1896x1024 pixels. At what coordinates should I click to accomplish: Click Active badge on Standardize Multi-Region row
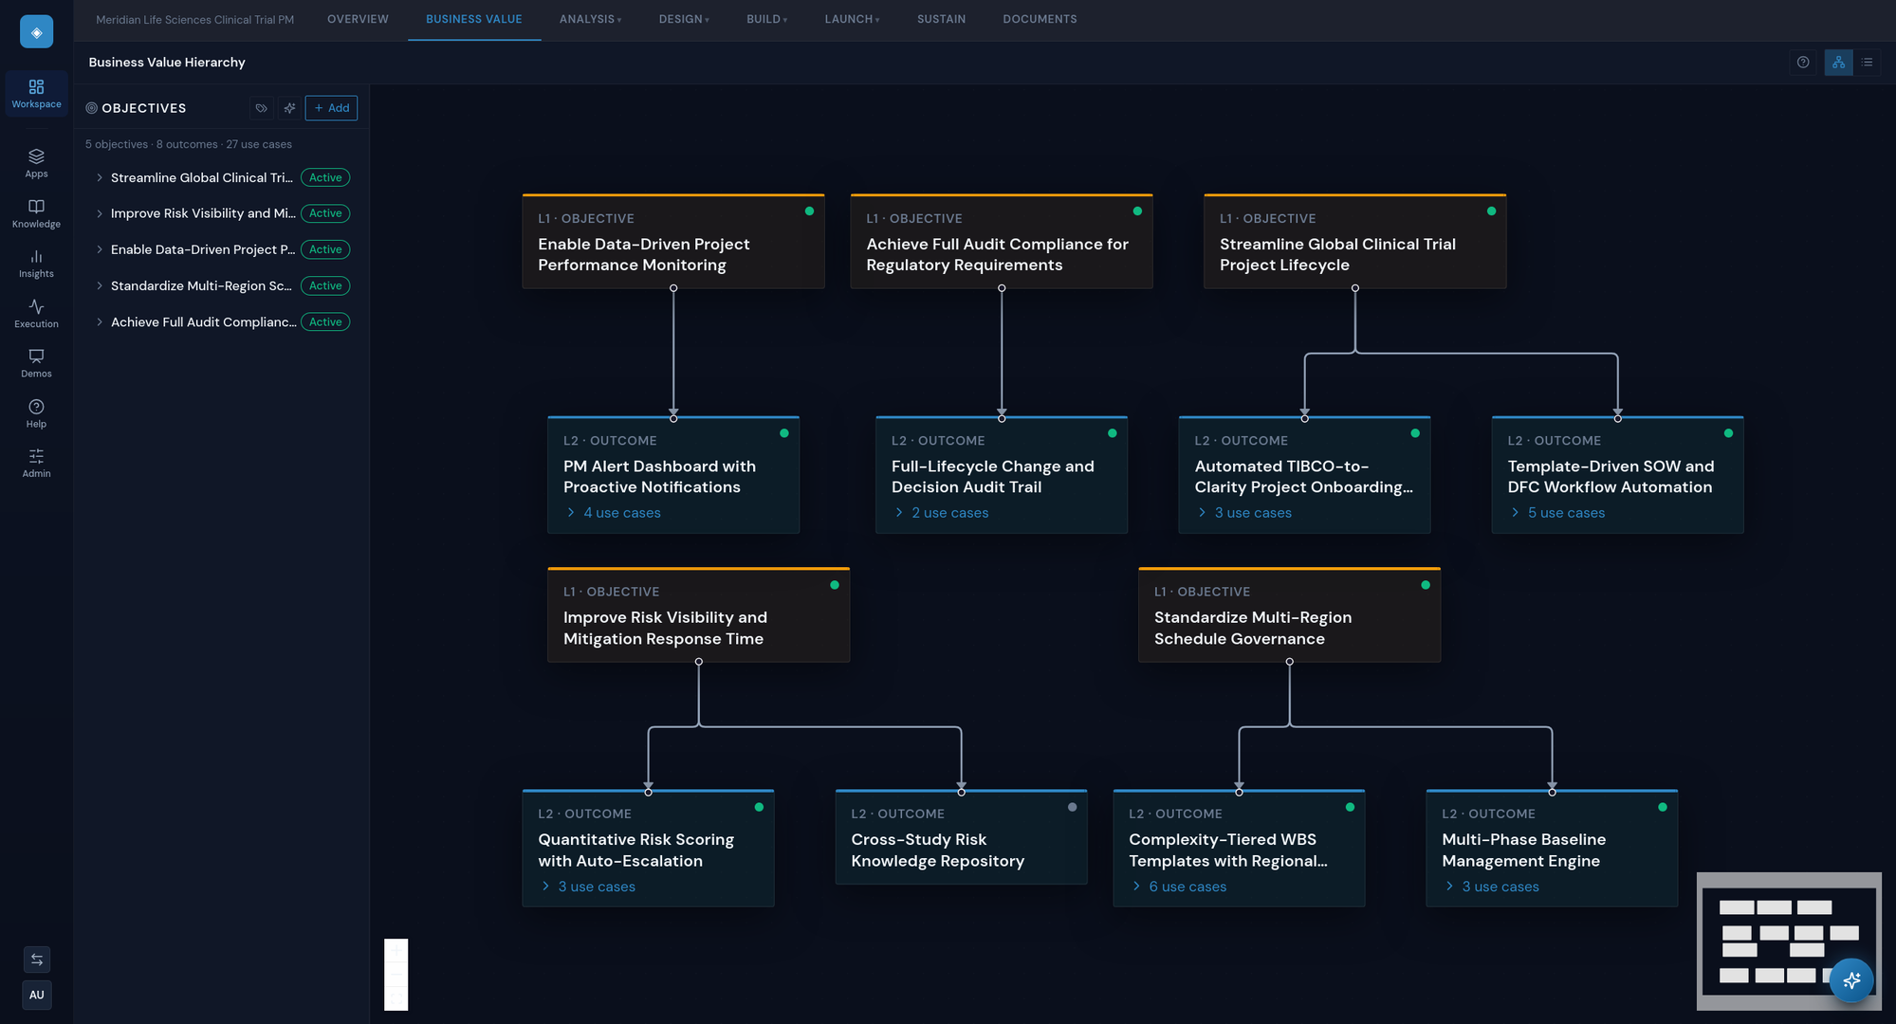(325, 285)
